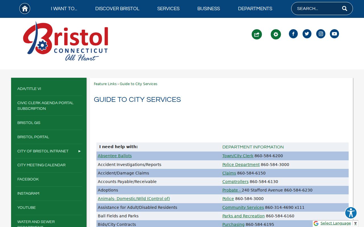Open Instagram sidebar link
364x227 pixels.
pos(28,194)
